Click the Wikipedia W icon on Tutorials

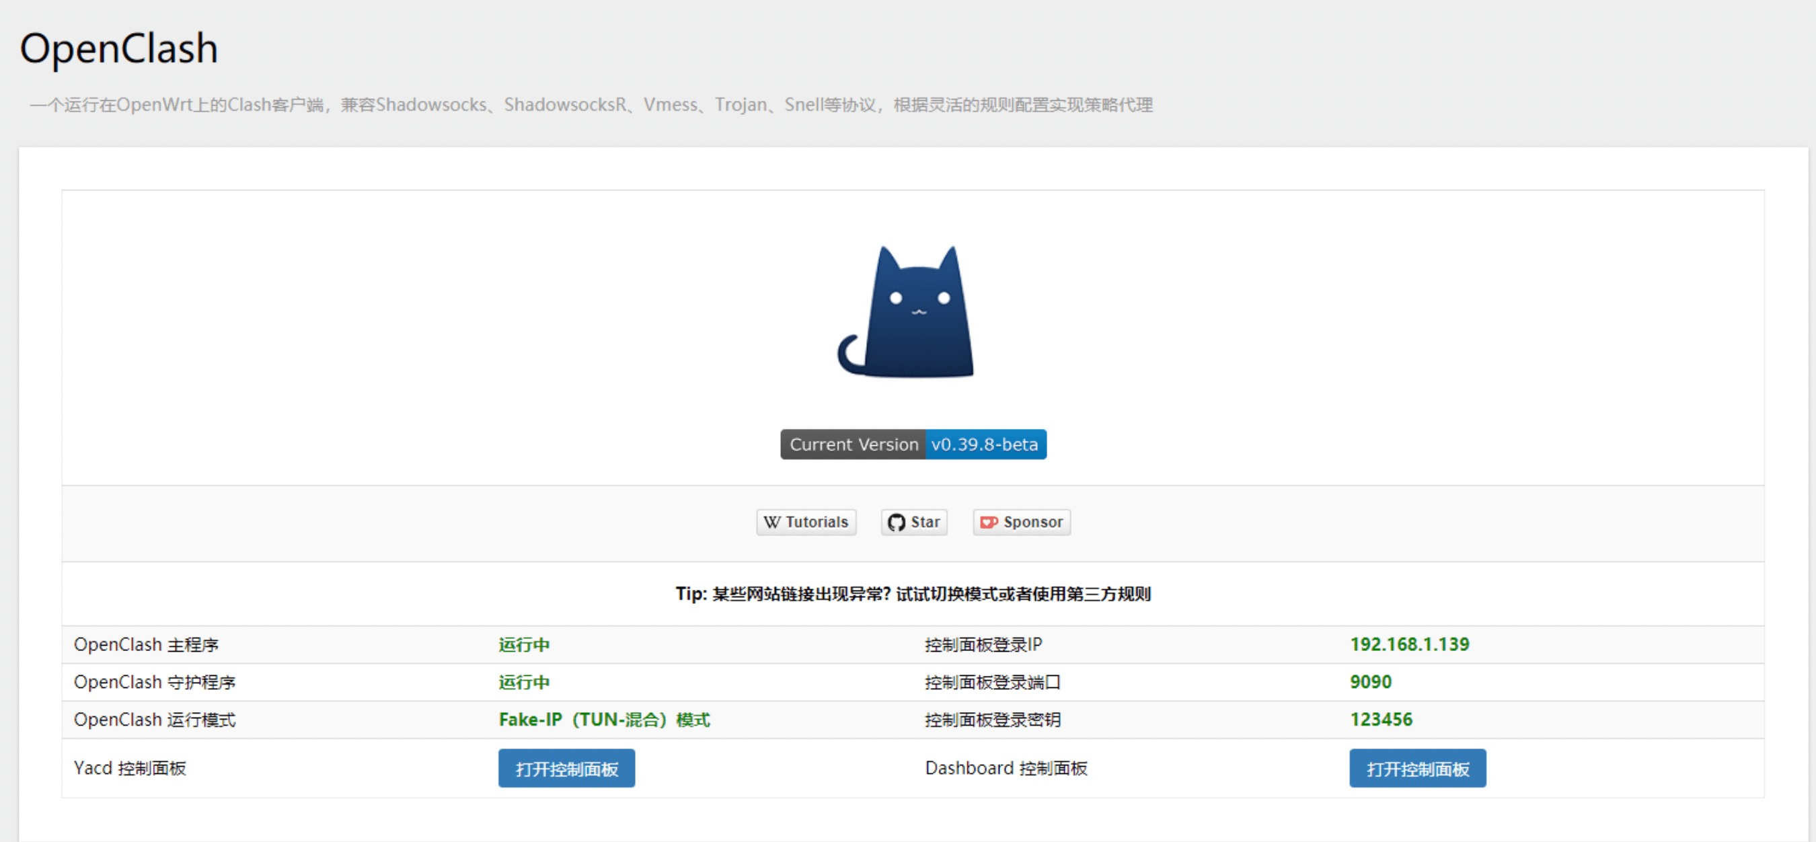click(772, 522)
